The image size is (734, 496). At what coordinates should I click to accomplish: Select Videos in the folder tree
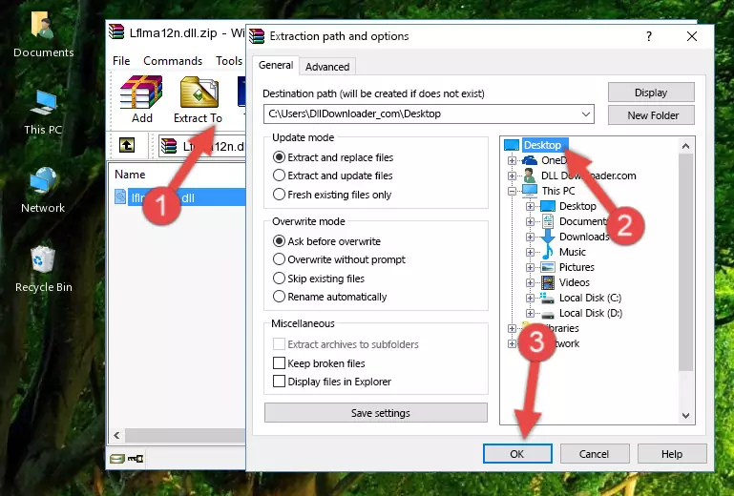[574, 282]
